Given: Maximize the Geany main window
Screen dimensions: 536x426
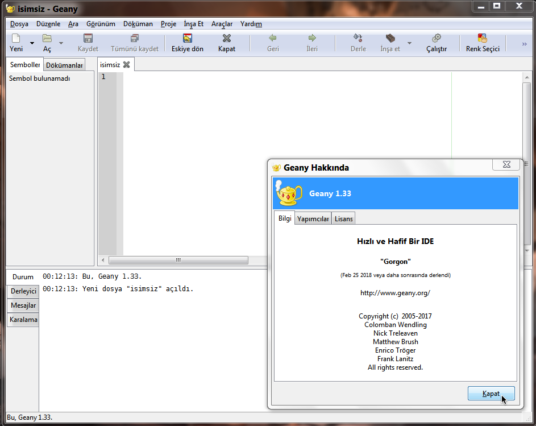Looking at the screenshot, I should point(497,6).
